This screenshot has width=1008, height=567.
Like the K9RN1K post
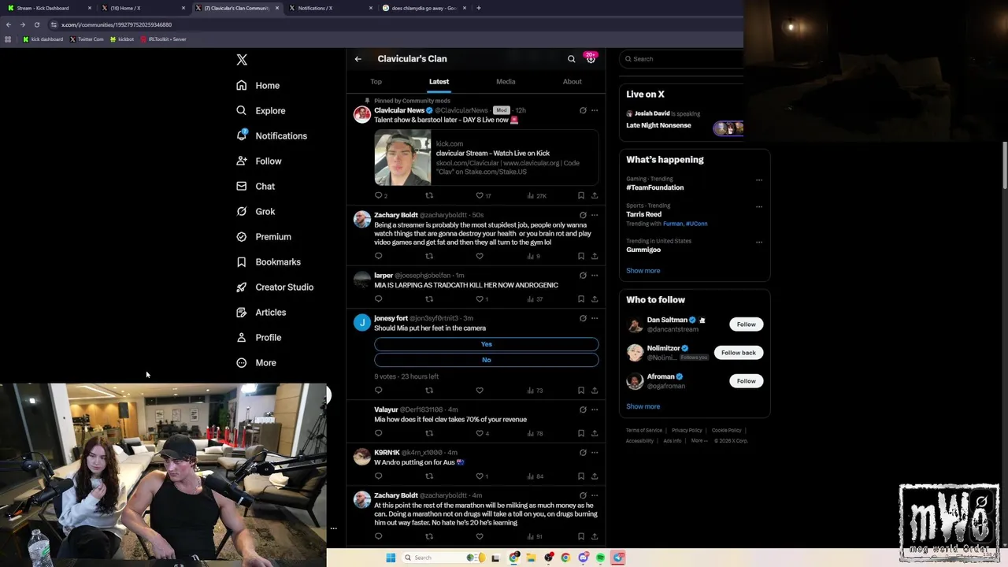tap(482, 476)
